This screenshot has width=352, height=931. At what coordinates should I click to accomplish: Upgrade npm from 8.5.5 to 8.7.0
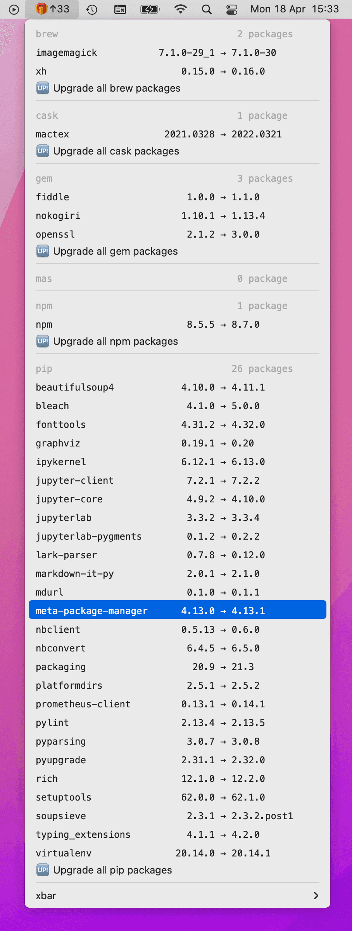(178, 325)
